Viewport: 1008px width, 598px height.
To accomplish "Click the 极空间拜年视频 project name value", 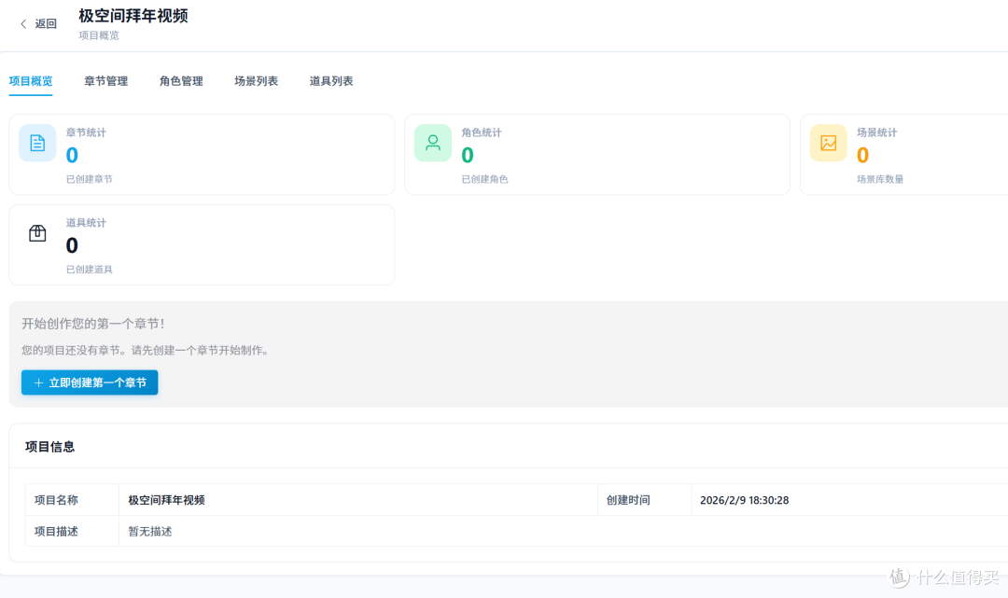I will pos(166,500).
